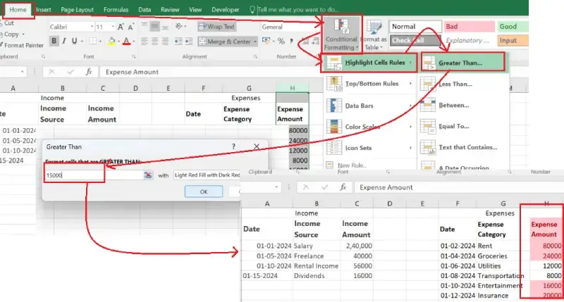564x302 pixels.
Task: Apply Comma Style number format
Action: coord(291,42)
